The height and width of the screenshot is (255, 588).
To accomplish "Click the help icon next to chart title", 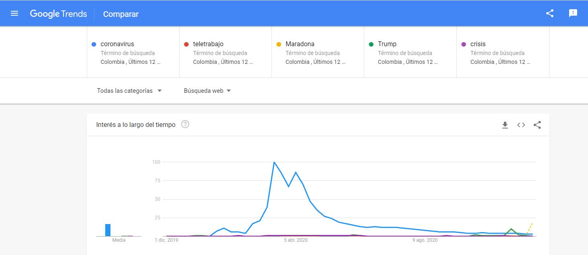I will point(185,124).
